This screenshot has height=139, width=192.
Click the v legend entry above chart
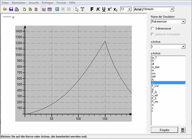click(9, 17)
